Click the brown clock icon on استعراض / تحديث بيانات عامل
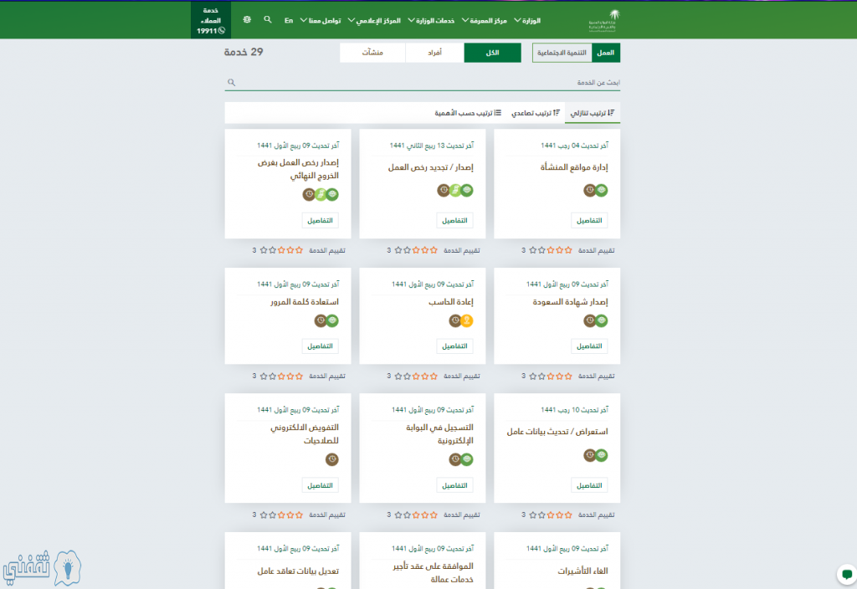857x589 pixels. pyautogui.click(x=589, y=455)
